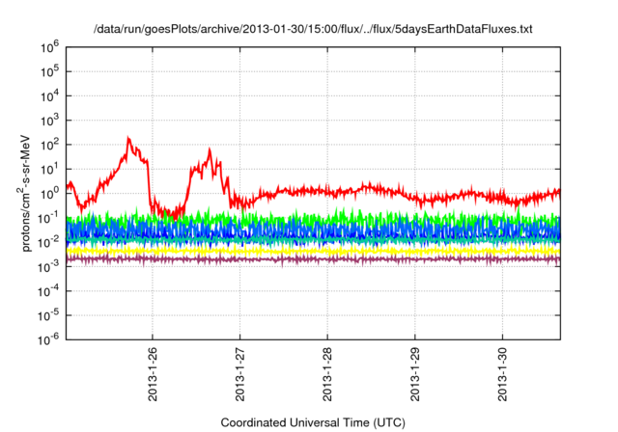Click the 10^-3 y-axis tick label
Image resolution: width=618 pixels, height=432 pixels.
click(x=49, y=267)
